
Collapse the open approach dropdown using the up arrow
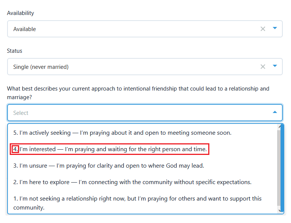(x=275, y=112)
